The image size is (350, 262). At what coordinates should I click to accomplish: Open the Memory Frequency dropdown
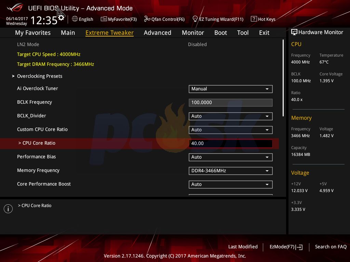(230, 171)
